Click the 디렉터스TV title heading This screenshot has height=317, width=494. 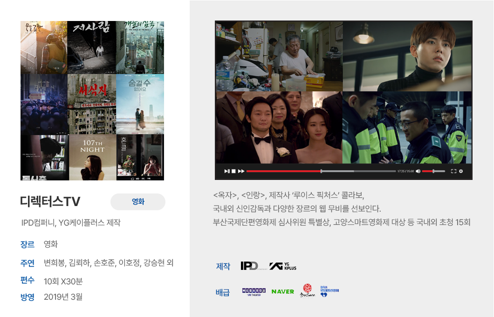click(50, 202)
